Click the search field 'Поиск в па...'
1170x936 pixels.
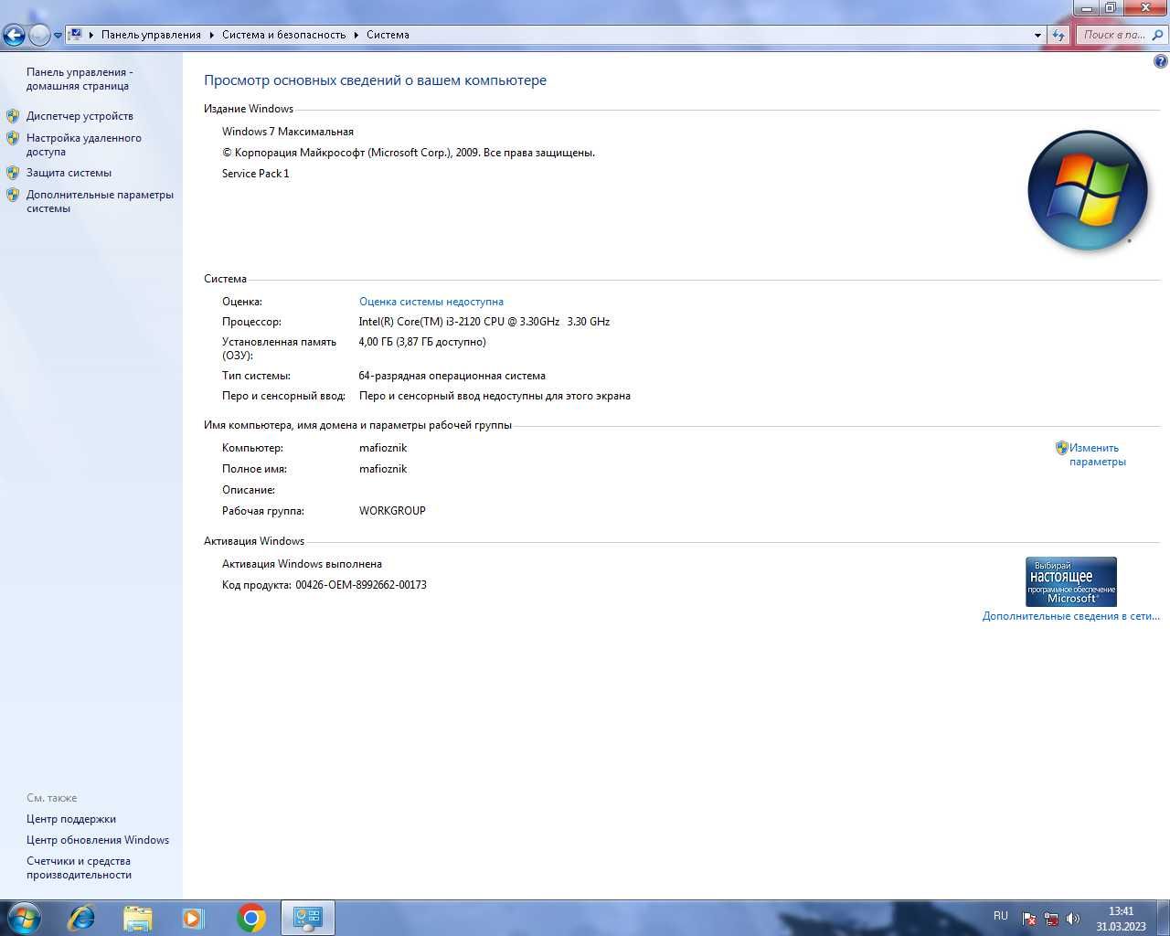pyautogui.click(x=1113, y=35)
